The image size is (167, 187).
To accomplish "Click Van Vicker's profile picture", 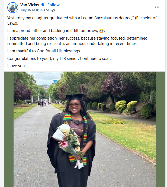I will point(12,8).
